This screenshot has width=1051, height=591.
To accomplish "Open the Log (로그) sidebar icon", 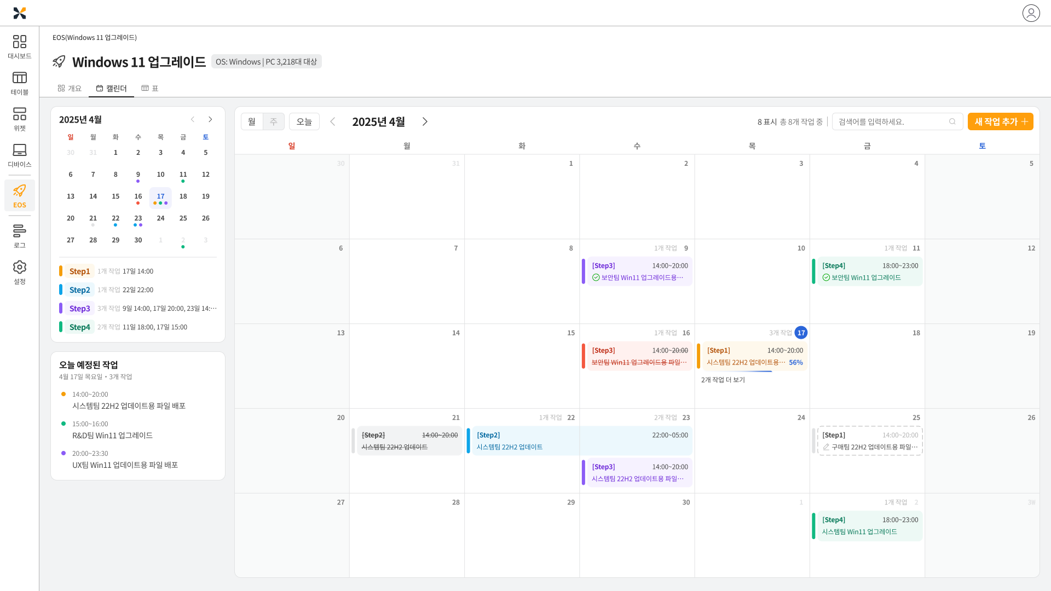I will click(20, 236).
